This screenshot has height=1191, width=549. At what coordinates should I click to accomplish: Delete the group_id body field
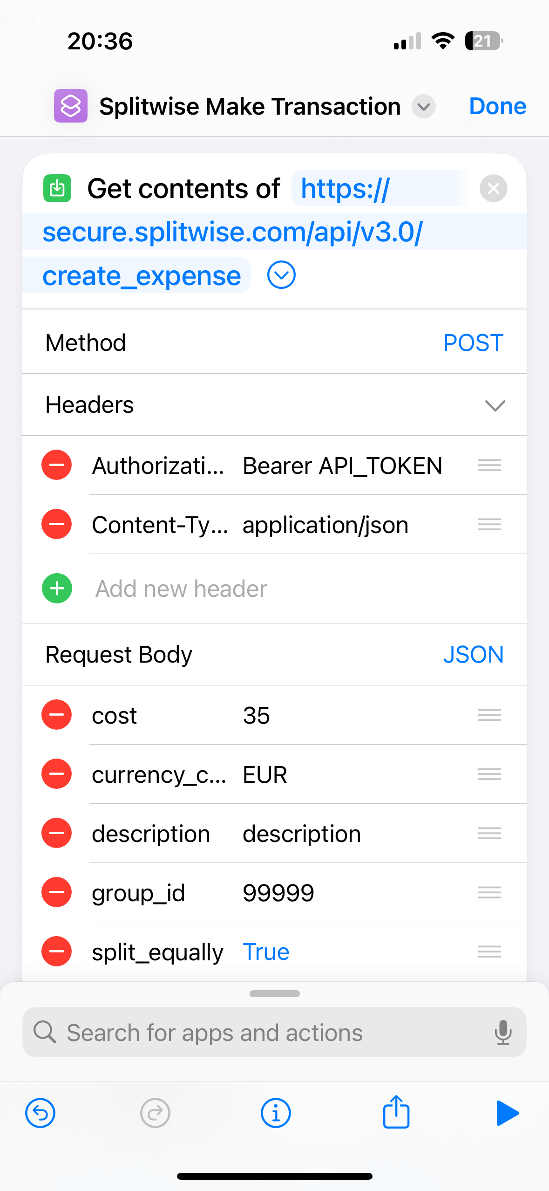coord(57,892)
